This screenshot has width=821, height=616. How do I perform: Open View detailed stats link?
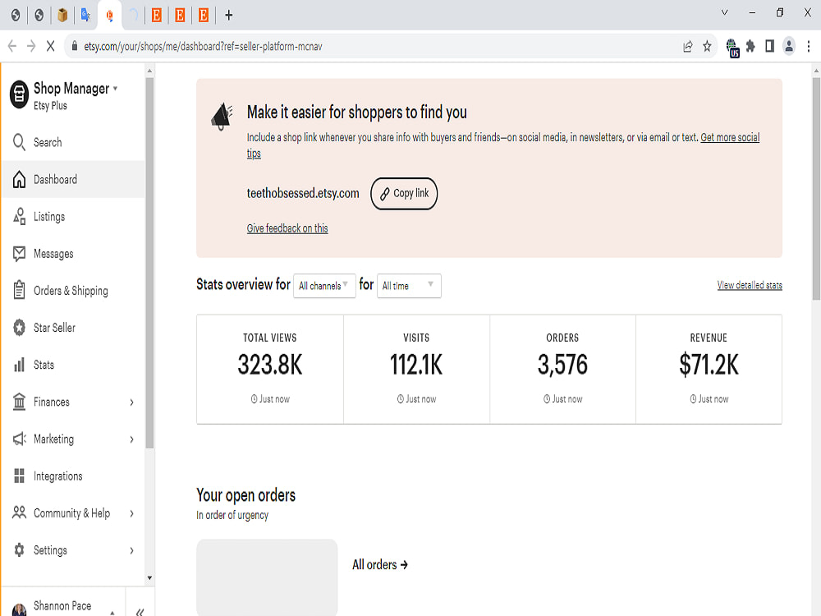(750, 286)
